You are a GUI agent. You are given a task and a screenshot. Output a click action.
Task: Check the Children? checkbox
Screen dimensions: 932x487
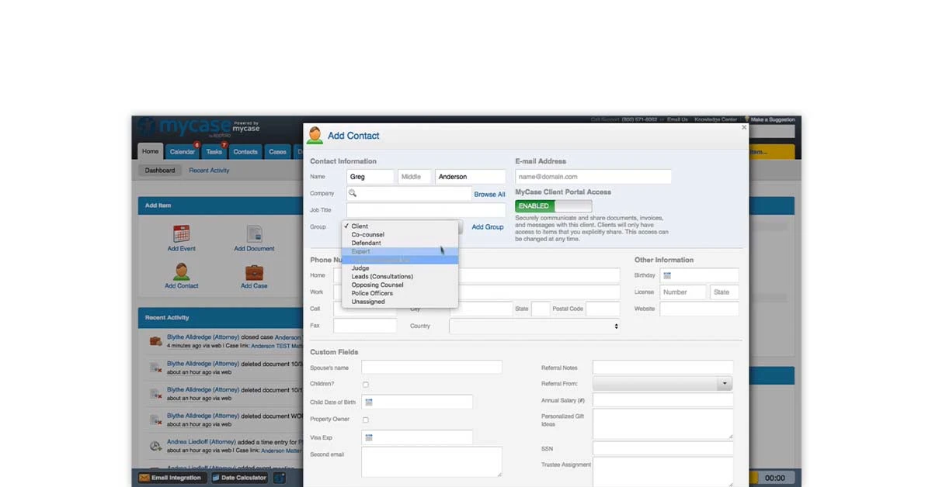point(364,384)
